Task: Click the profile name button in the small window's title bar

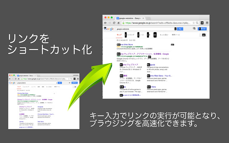Action: (76, 75)
